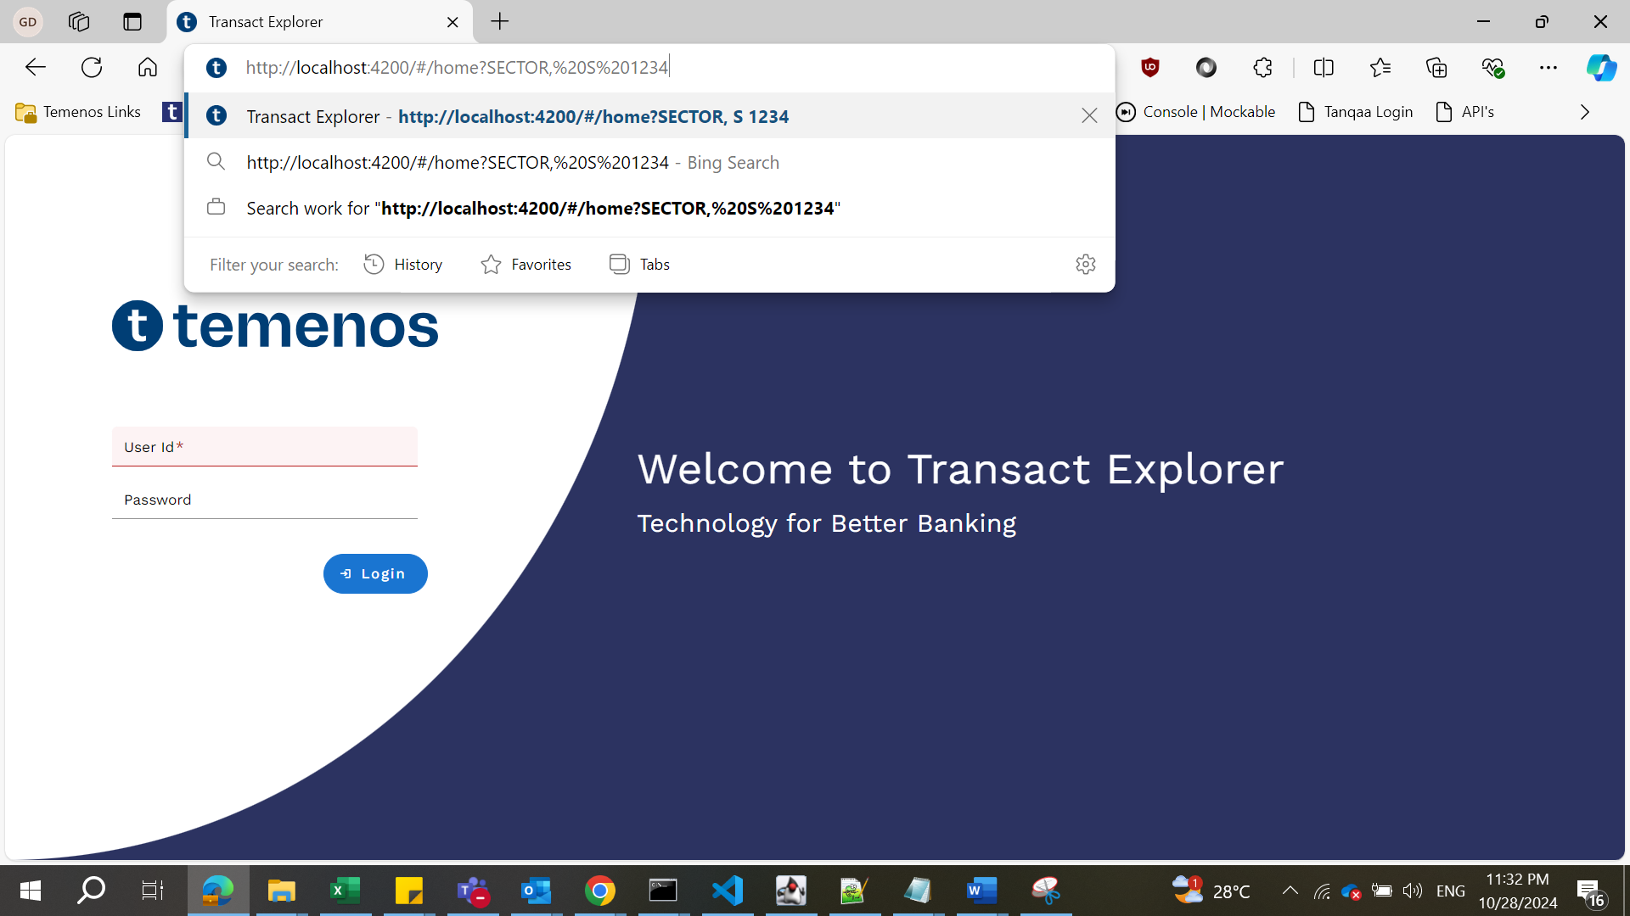Open the Collections icon
This screenshot has height=916, width=1630.
pyautogui.click(x=1436, y=68)
